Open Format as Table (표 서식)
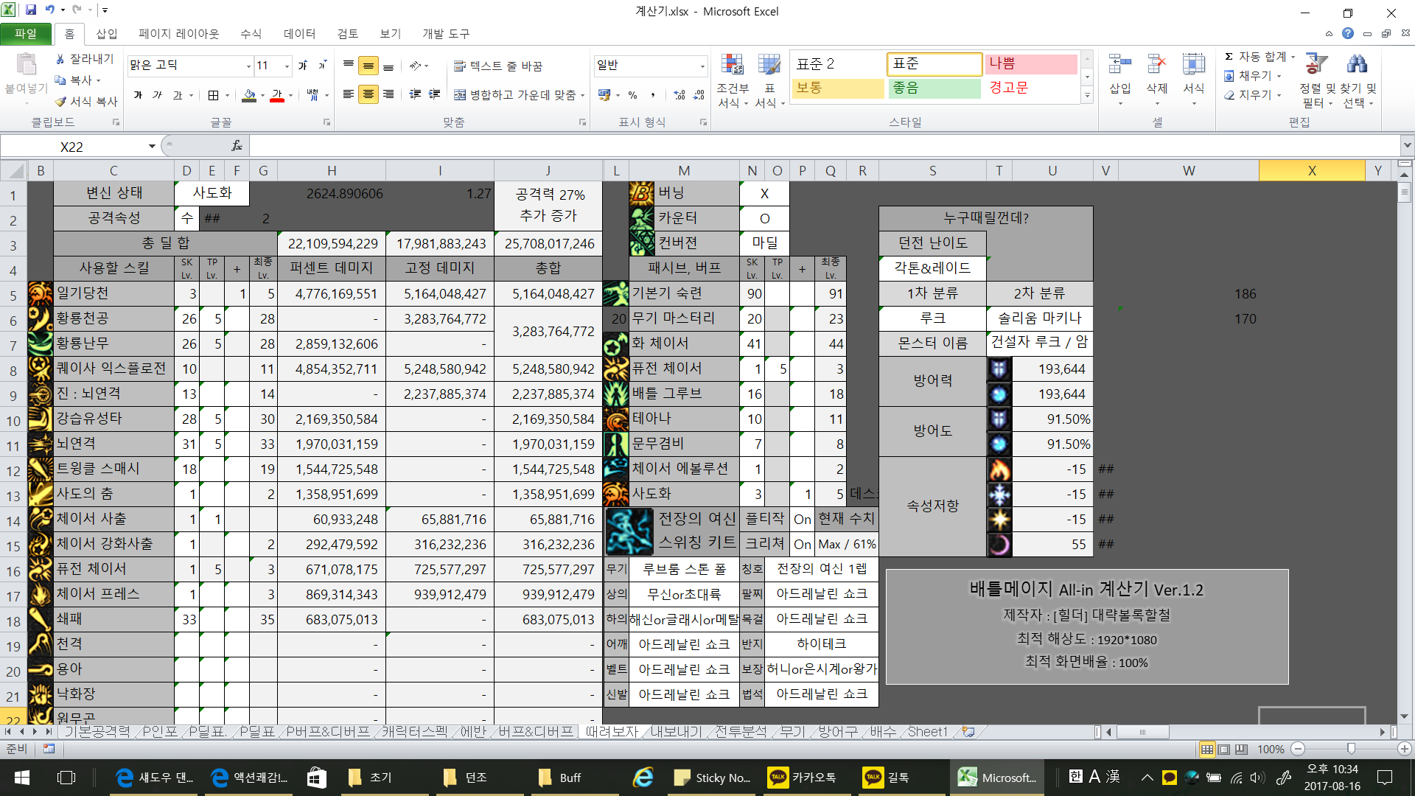This screenshot has width=1415, height=796. pyautogui.click(x=769, y=81)
